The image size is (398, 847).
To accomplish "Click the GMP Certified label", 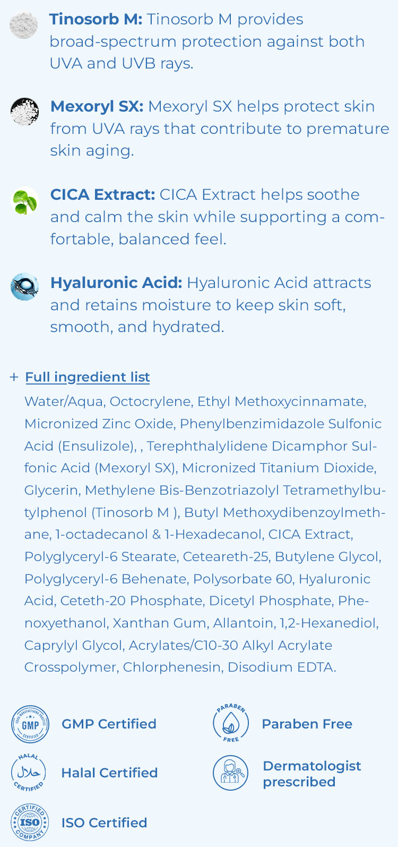I will [109, 724].
